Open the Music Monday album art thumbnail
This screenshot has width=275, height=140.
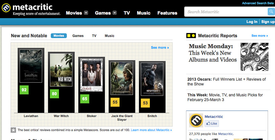click(254, 57)
